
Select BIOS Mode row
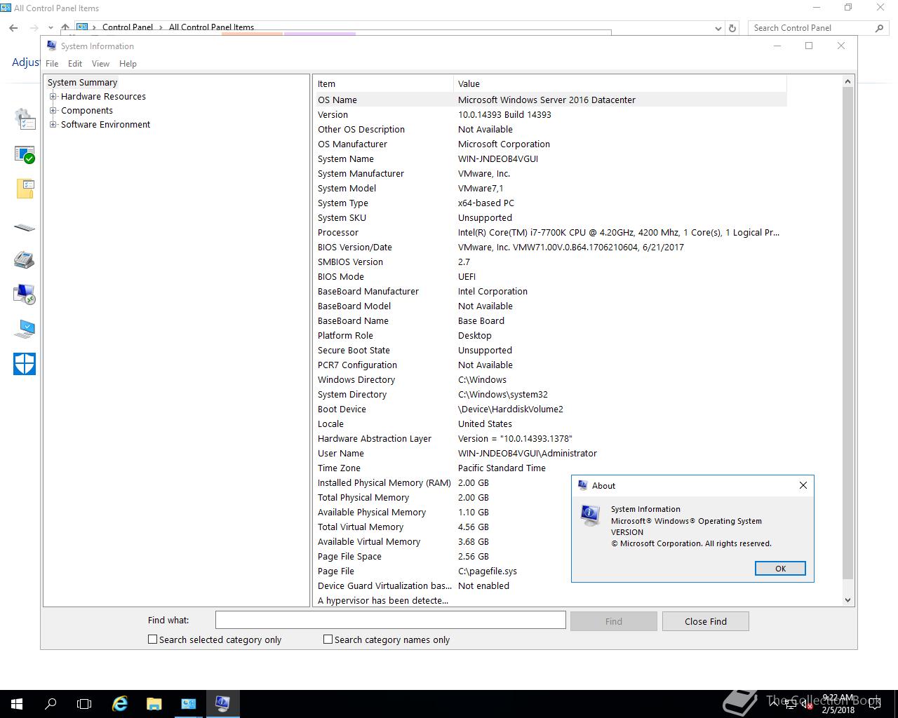[550, 276]
